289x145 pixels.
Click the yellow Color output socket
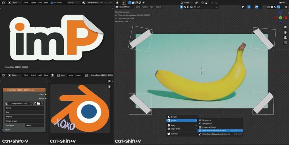46,94
